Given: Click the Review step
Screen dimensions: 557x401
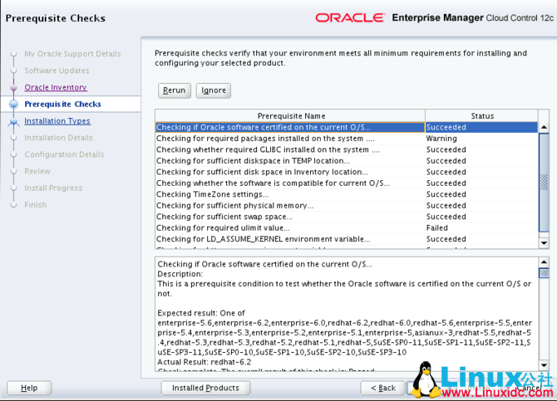Looking at the screenshot, I should pos(37,171).
